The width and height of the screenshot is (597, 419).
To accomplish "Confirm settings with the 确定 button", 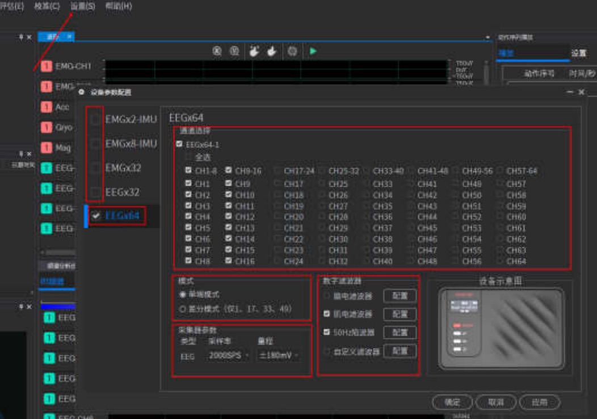I will coord(452,402).
